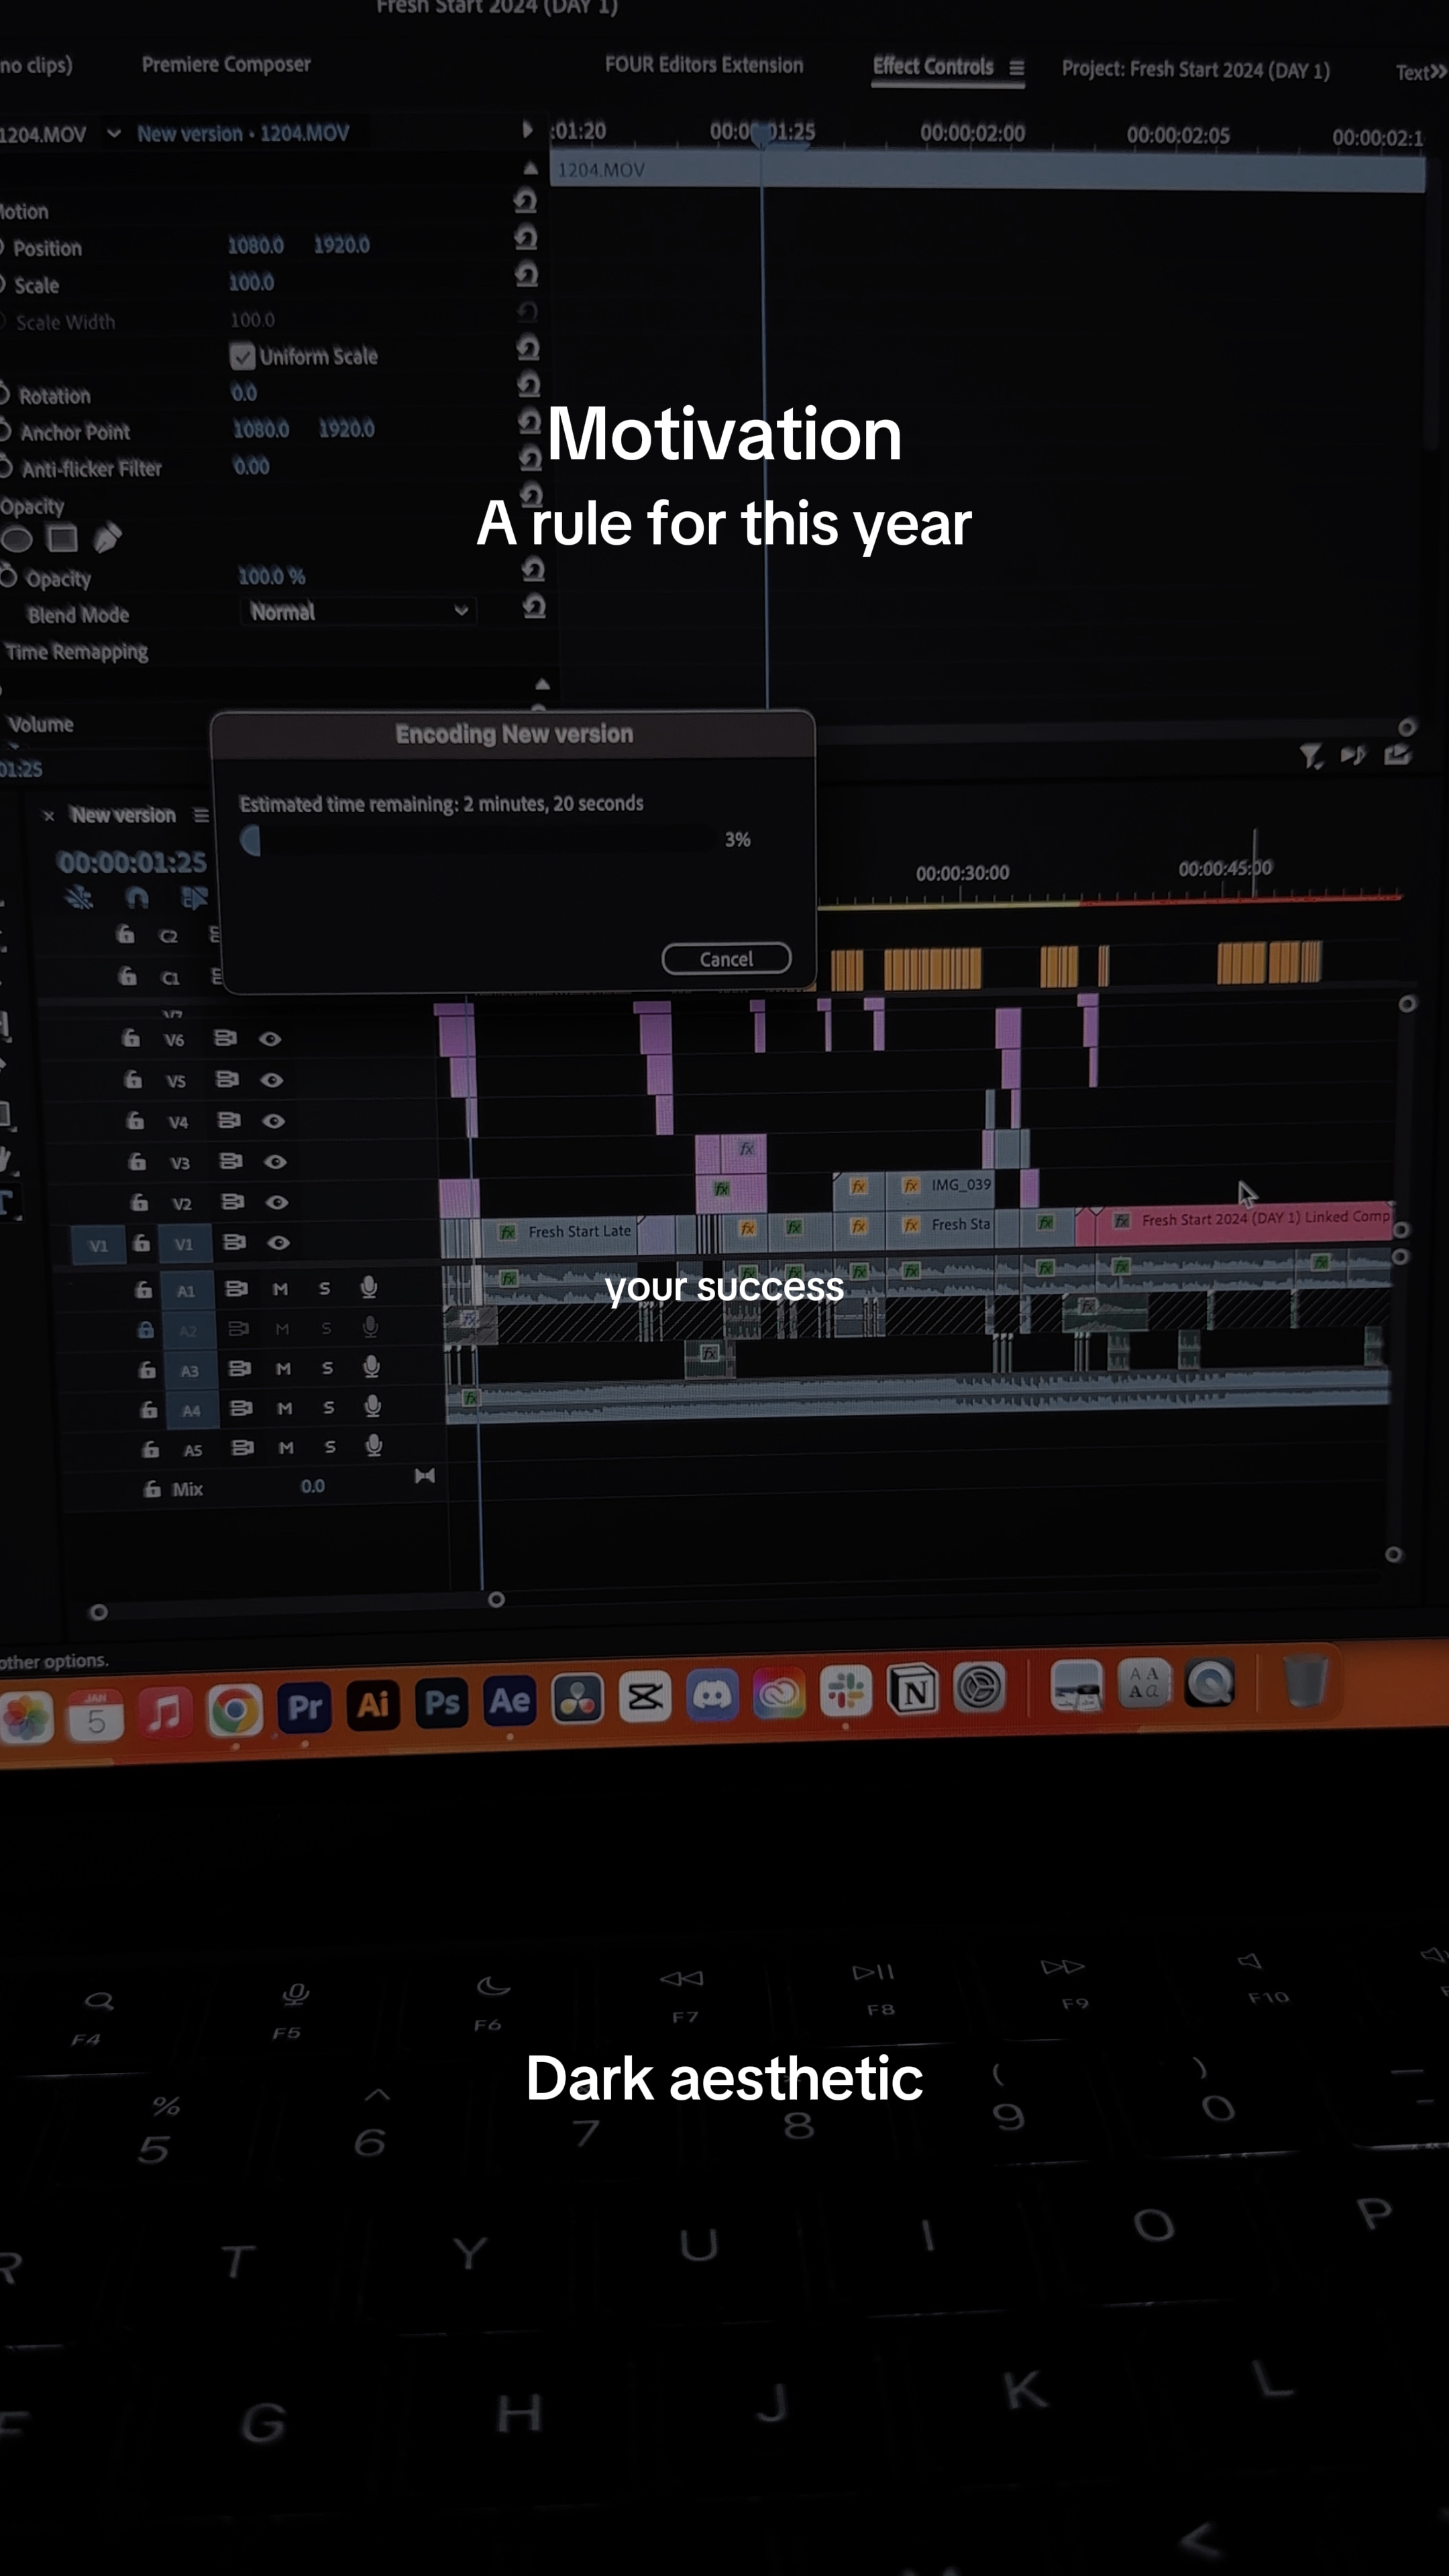
Task: Mute audio track A1
Action: 280,1289
